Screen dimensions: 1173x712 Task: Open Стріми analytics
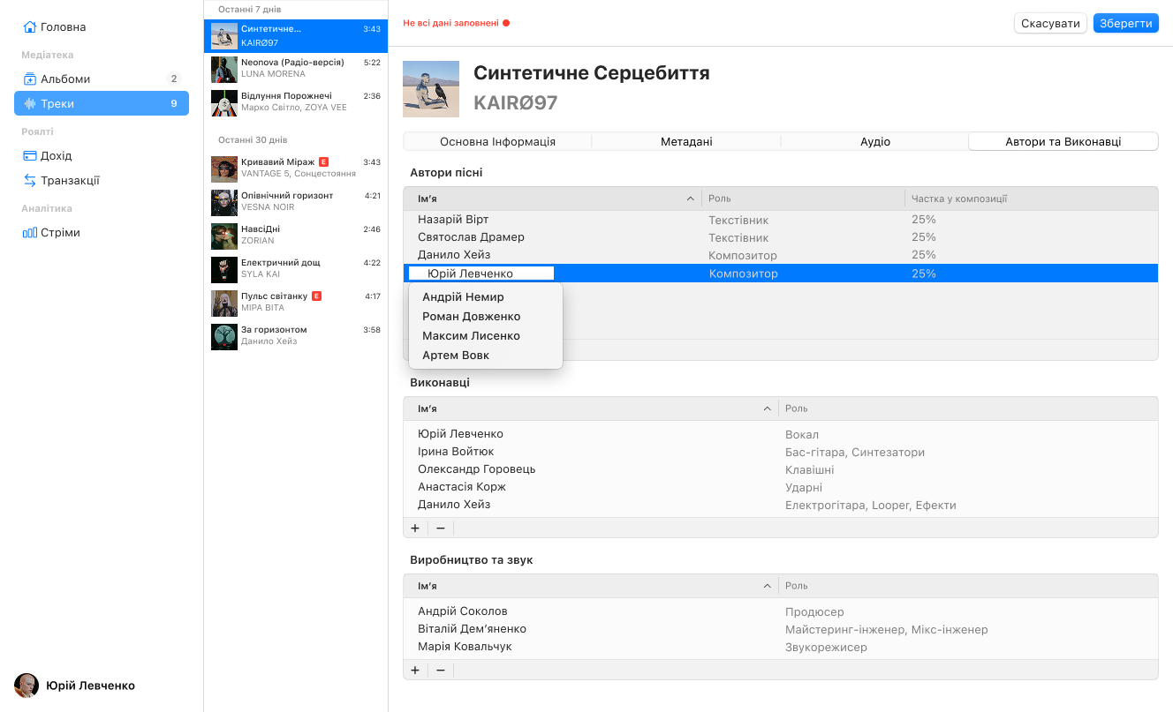(60, 233)
